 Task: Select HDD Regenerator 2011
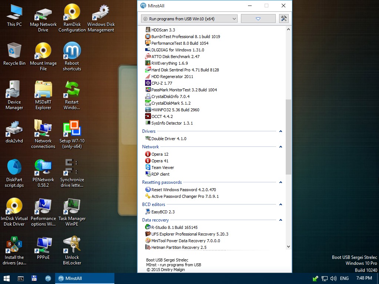169,77
